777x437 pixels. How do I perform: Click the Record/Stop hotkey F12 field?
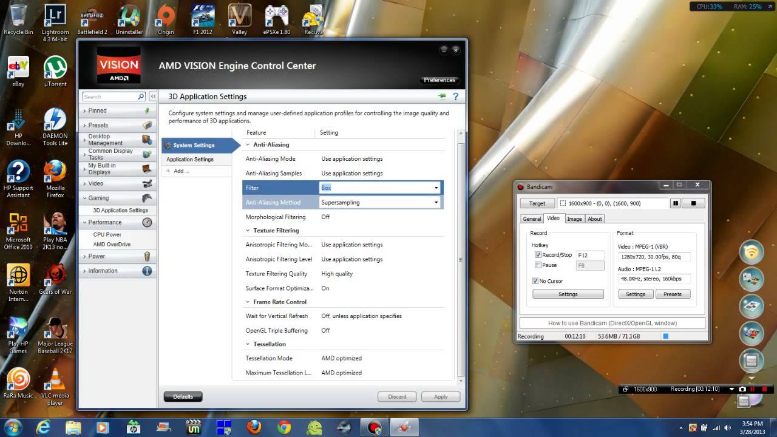[590, 256]
